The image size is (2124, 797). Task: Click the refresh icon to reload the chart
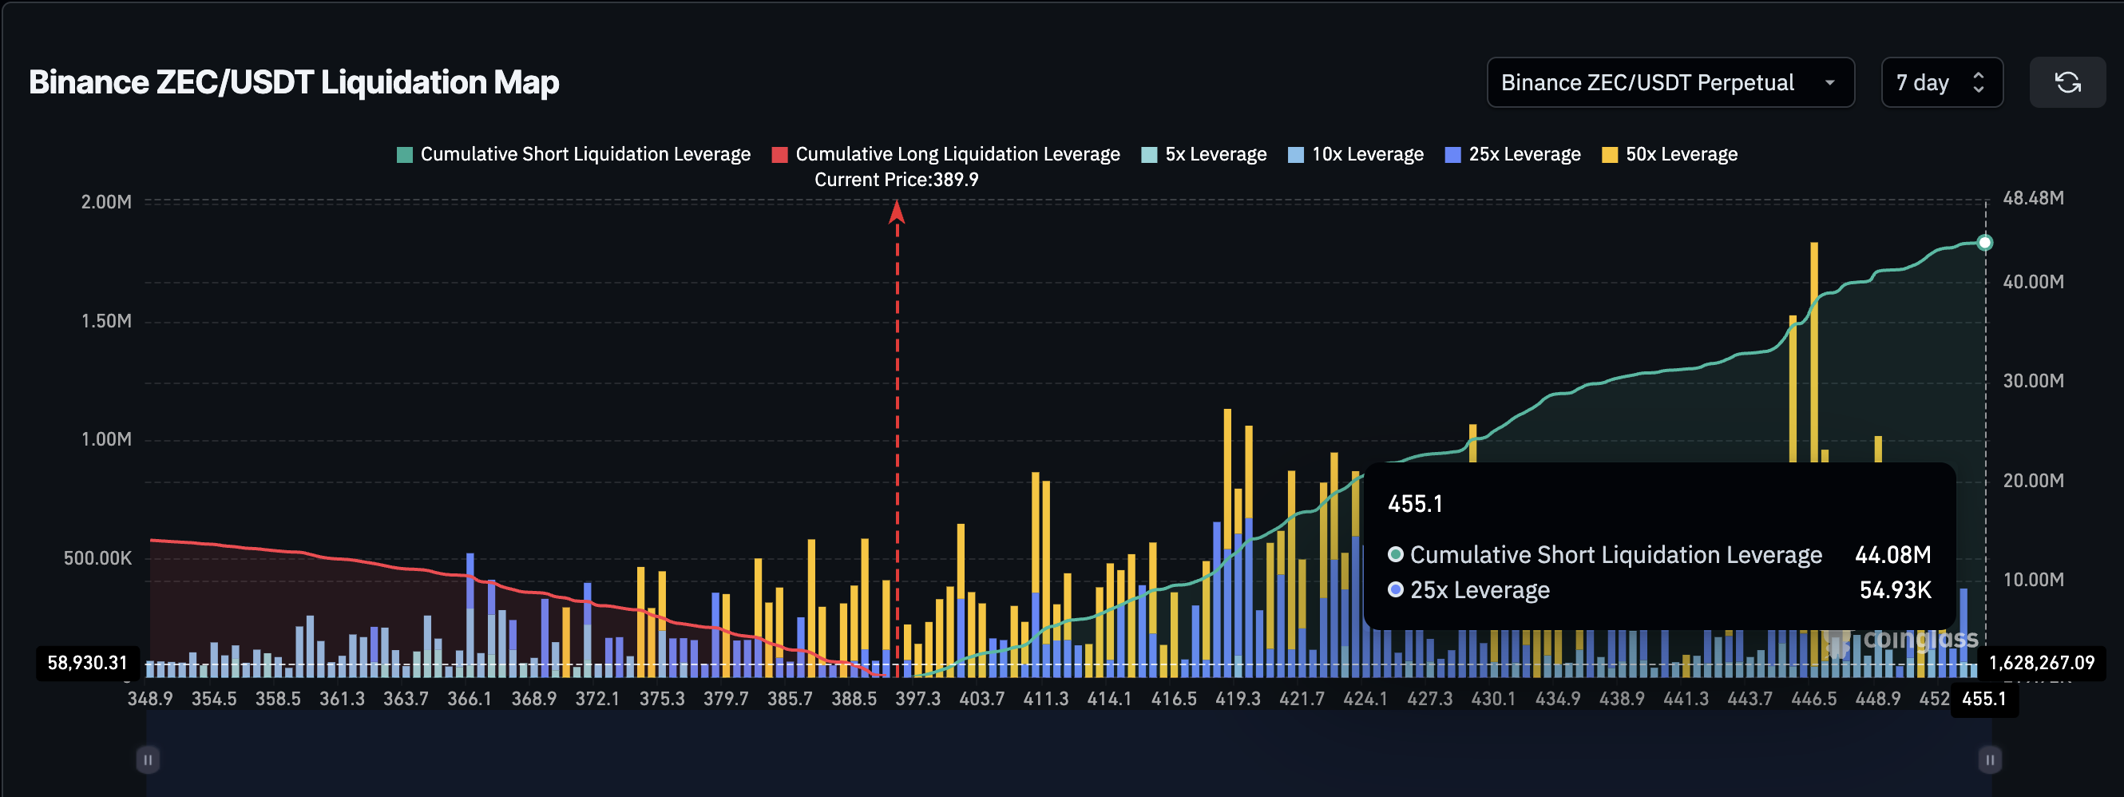2069,81
